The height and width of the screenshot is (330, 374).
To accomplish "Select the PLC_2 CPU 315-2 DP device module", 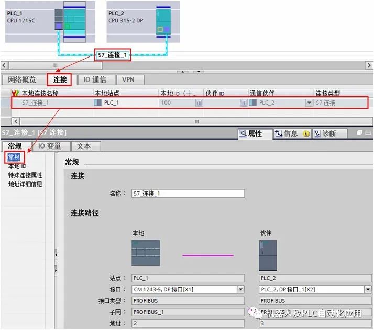I will pos(163,22).
